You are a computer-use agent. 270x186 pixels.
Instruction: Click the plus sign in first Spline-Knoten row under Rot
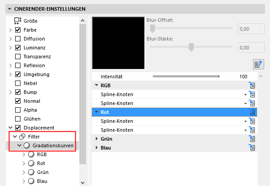click(x=245, y=121)
